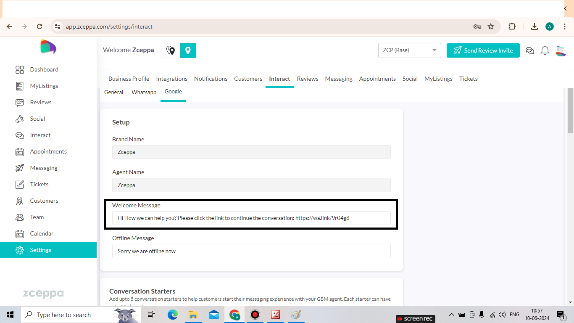This screenshot has height=323, width=574.
Task: Show hidden system tray icons
Action: pyautogui.click(x=452, y=315)
